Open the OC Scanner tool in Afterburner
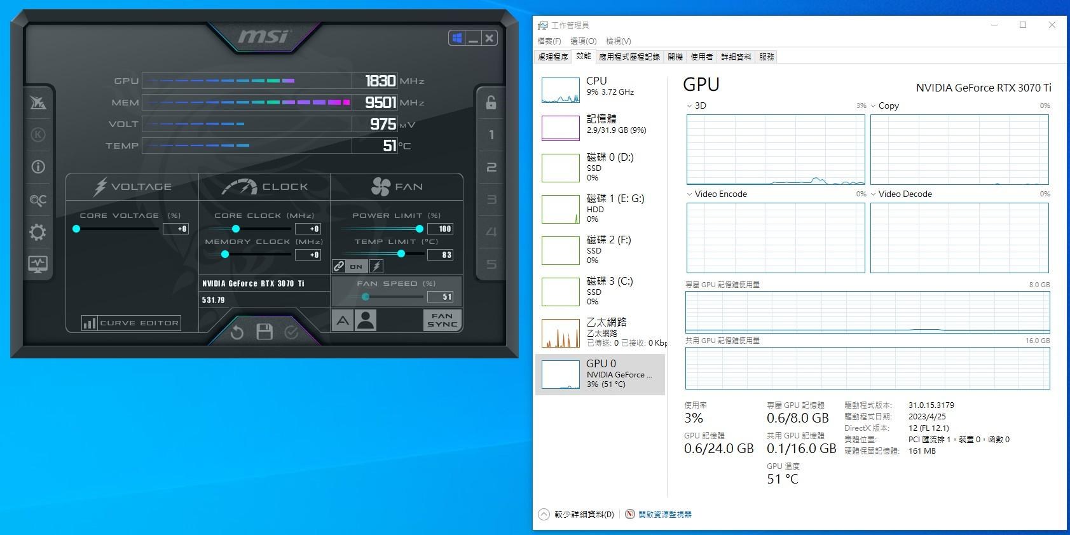Screen dimensions: 1070x535 click(38, 200)
